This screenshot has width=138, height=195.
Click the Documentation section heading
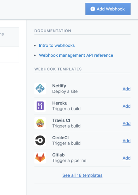(x=53, y=31)
